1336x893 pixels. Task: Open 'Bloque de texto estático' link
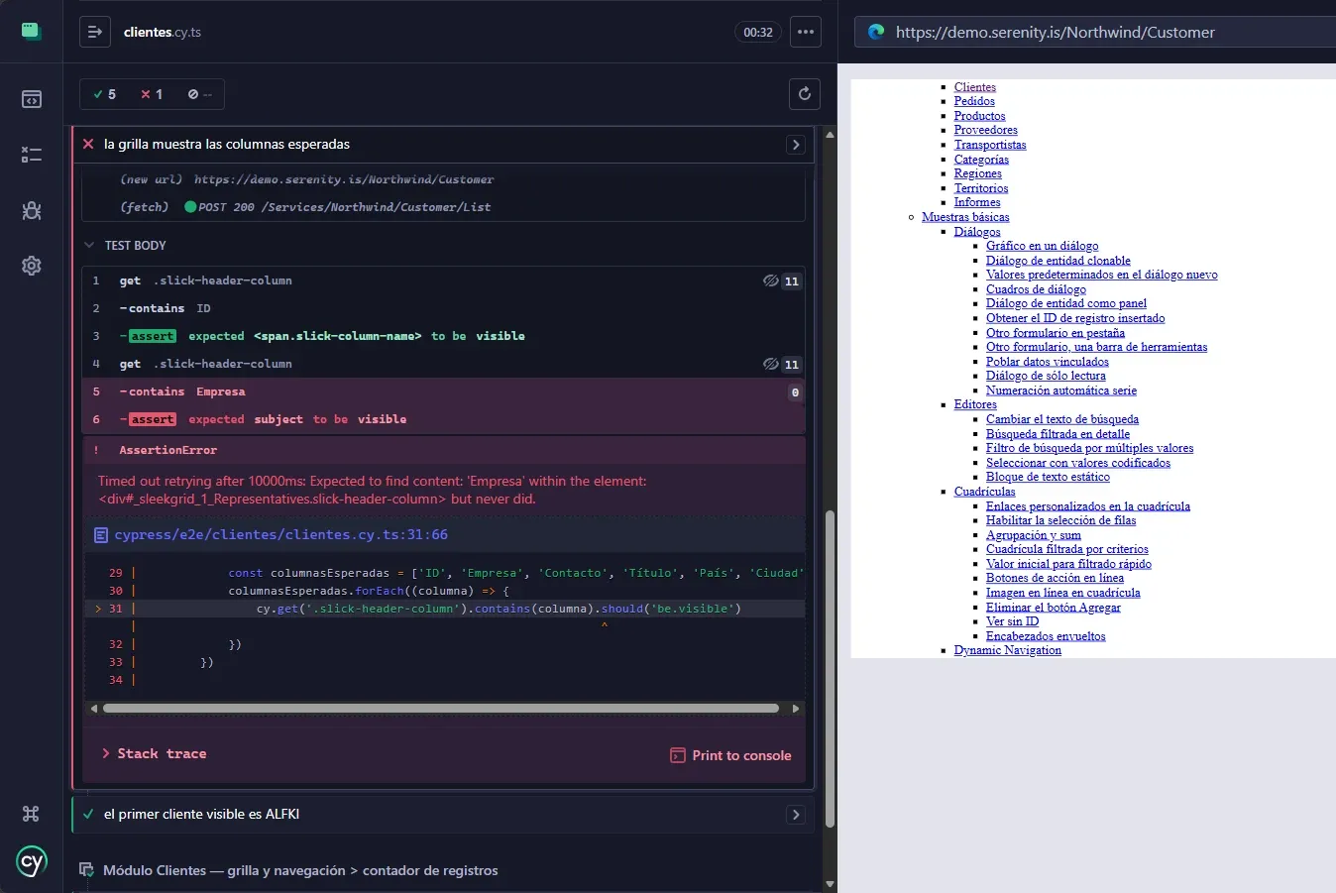(1048, 477)
